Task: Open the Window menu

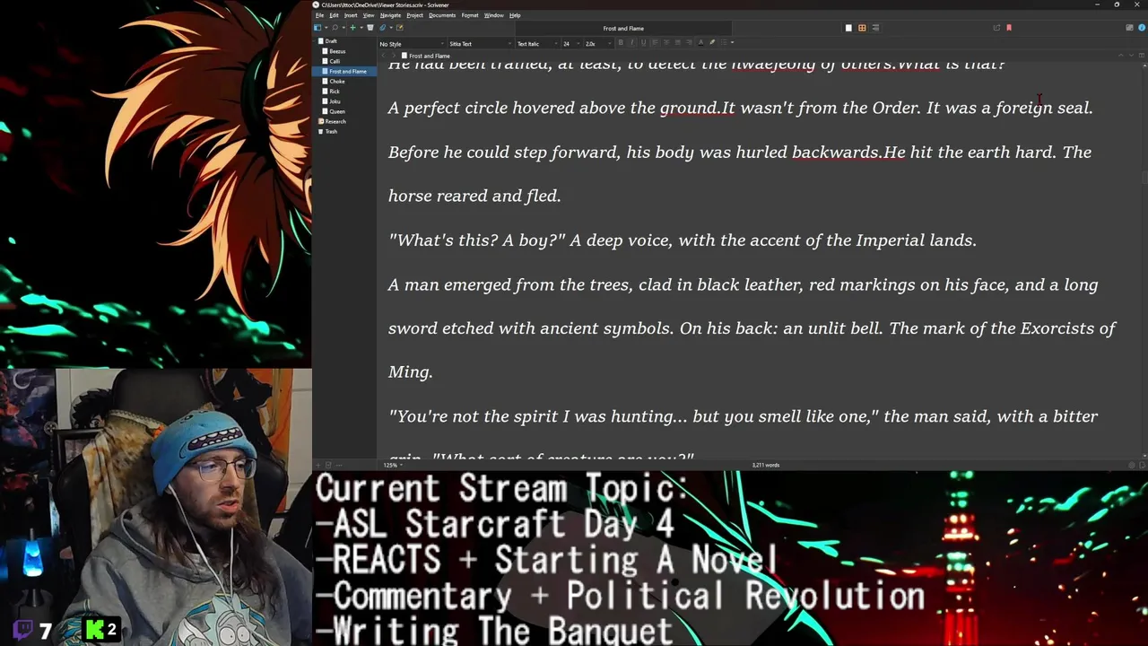Action: tap(493, 15)
